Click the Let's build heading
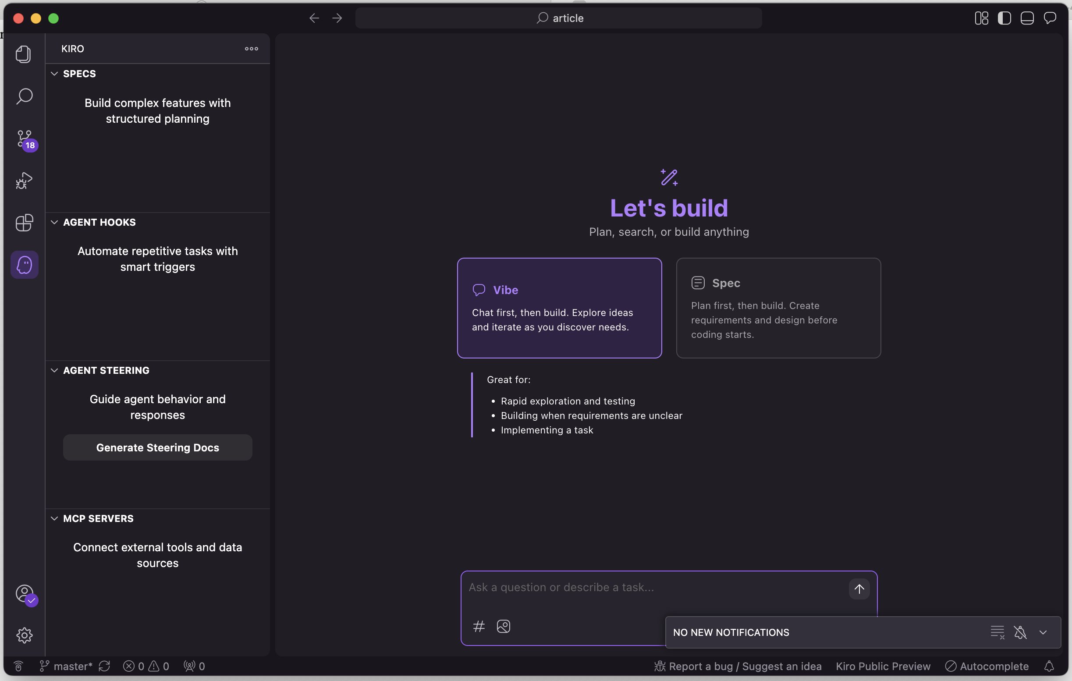 [x=669, y=208]
